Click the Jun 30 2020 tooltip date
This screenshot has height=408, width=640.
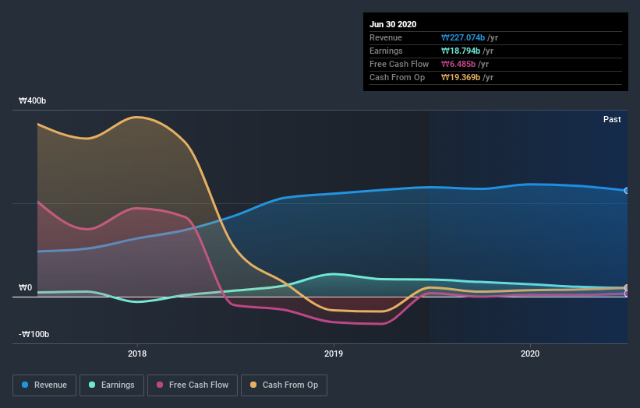tap(393, 24)
